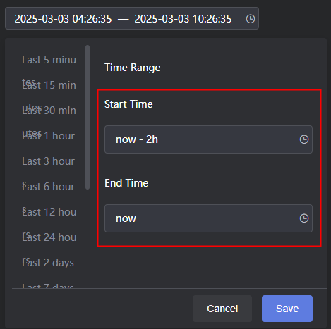Pick the Last 12 hours preset

(x=49, y=212)
